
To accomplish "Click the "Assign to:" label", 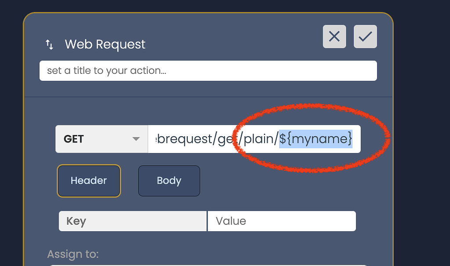I will click(73, 254).
